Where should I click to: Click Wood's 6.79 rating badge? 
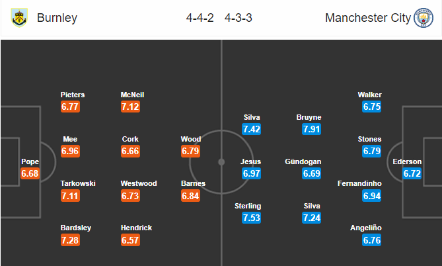click(x=190, y=151)
